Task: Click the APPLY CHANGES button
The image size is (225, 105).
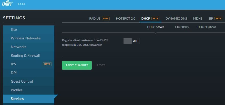Action: tap(77, 65)
